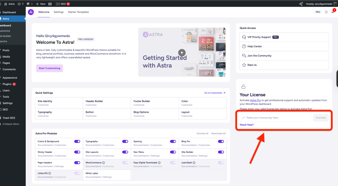The image size is (338, 186).
Task: Click the Rate Us star icon
Action: coord(244,65)
